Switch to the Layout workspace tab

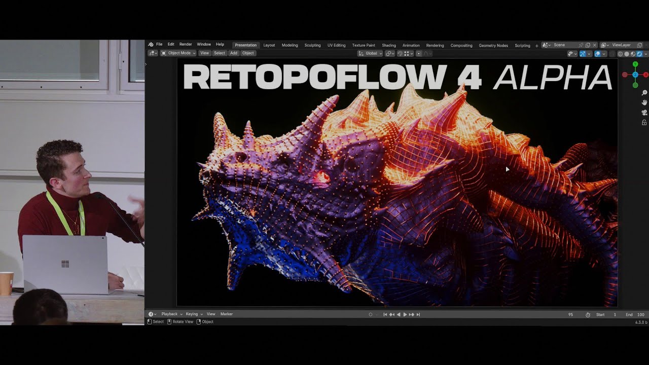[269, 45]
